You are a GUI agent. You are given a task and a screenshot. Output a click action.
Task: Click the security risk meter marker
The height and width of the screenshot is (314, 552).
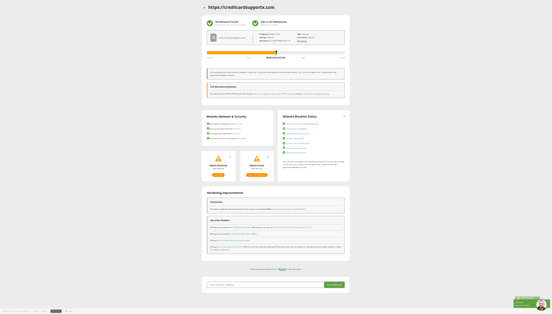coord(276,53)
